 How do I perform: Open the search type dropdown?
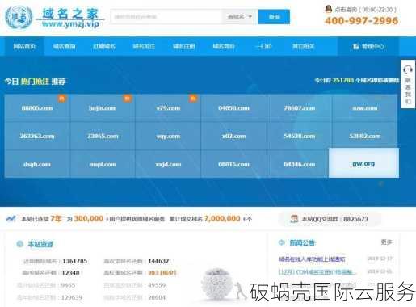point(239,17)
